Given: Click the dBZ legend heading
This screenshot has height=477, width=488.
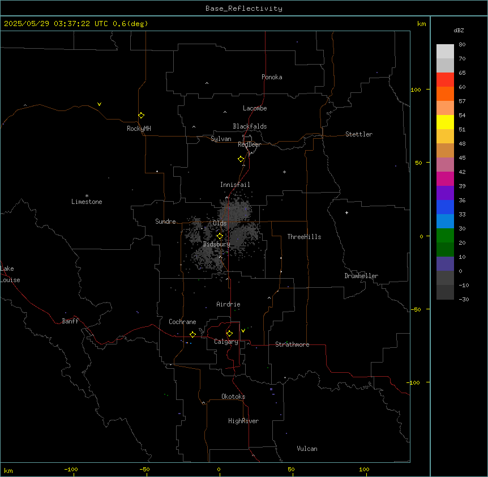Looking at the screenshot, I should 459,31.
